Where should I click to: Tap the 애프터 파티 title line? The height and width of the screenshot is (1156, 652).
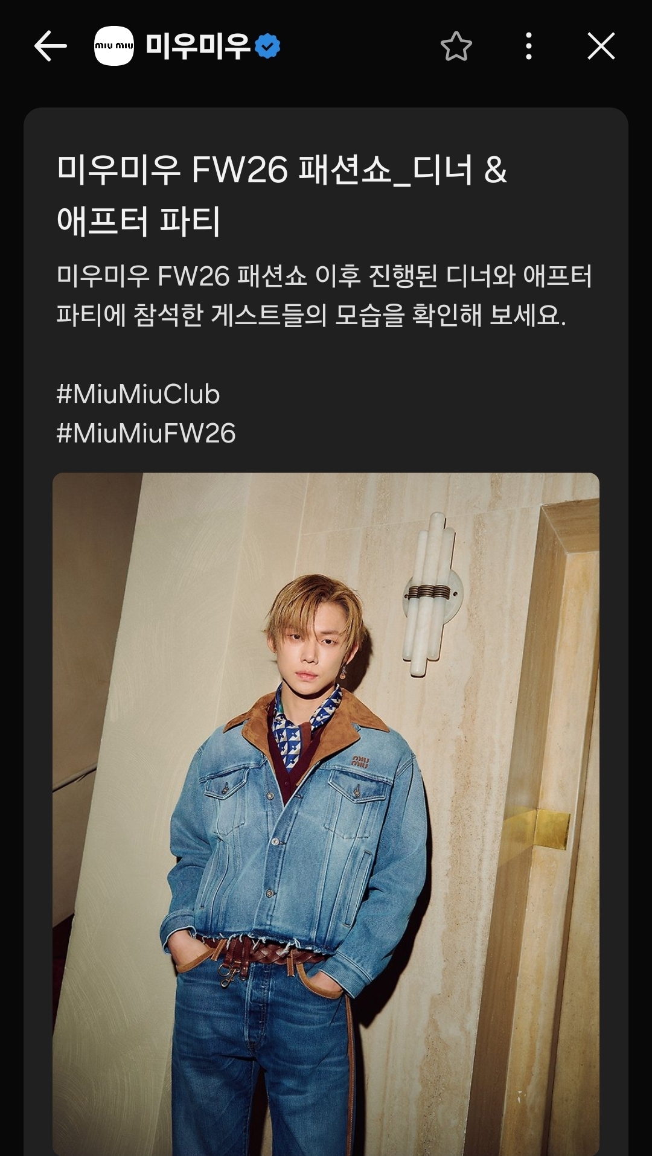coord(139,221)
